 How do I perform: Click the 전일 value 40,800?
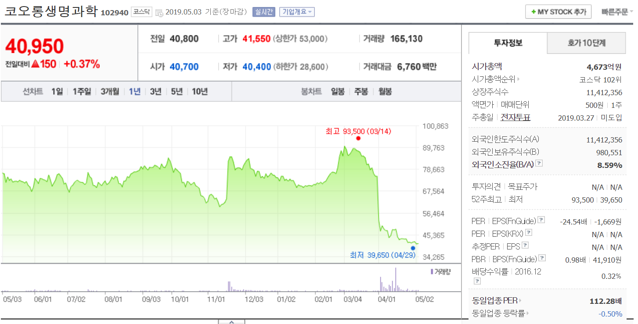click(184, 39)
